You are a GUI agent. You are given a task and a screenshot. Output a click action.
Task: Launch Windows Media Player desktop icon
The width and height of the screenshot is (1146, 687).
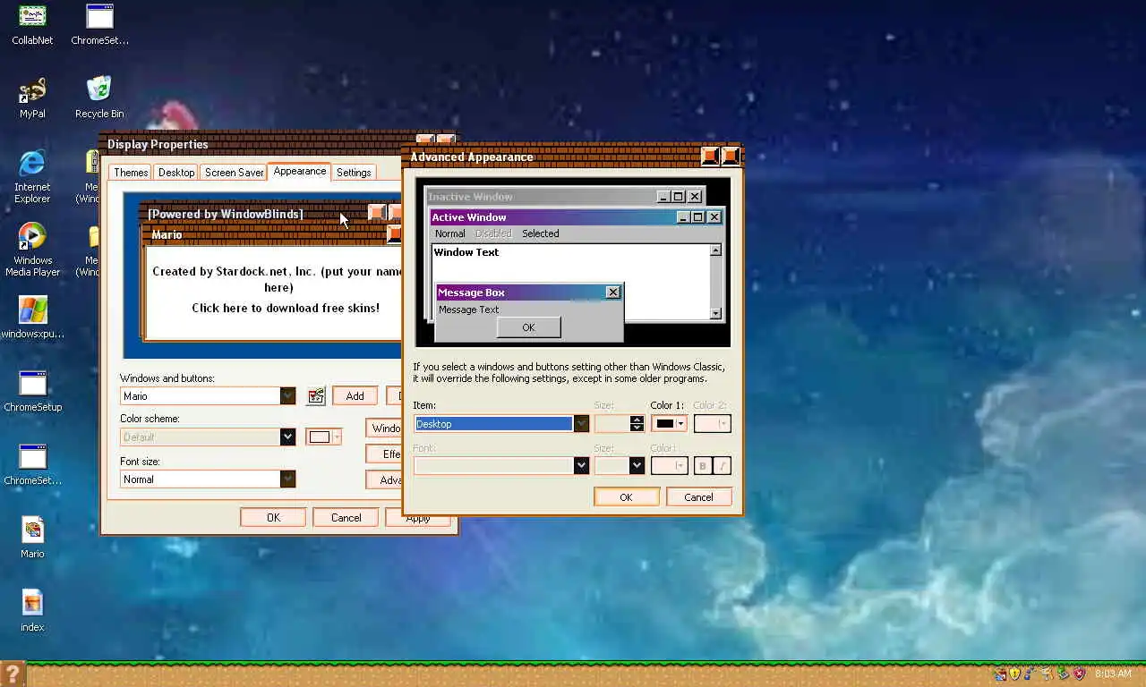click(32, 250)
